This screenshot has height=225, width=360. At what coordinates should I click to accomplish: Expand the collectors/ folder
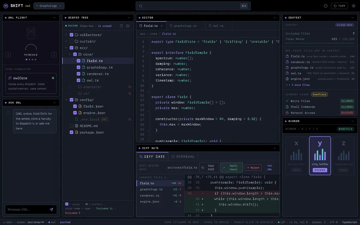66,35
